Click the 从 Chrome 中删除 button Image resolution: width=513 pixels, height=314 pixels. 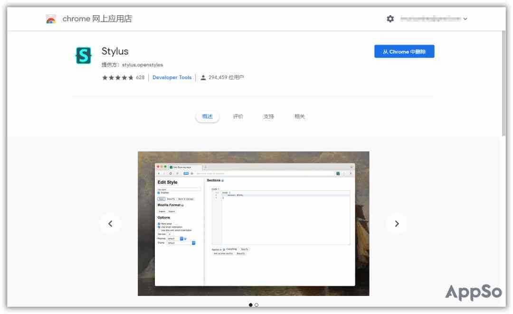404,51
